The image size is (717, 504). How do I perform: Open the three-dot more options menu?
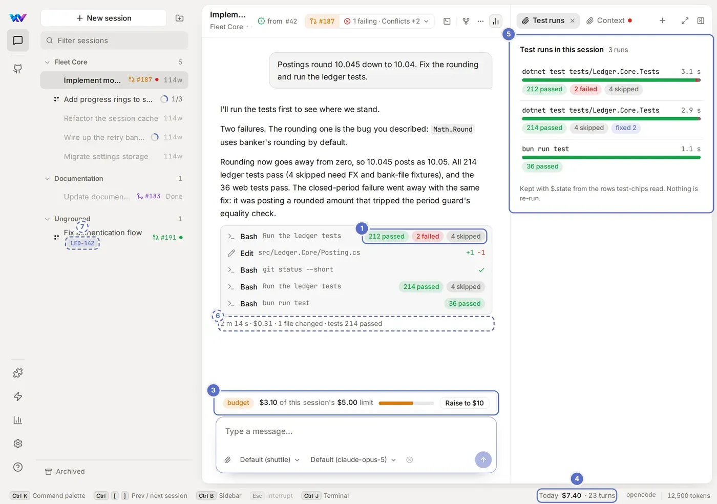tap(480, 21)
